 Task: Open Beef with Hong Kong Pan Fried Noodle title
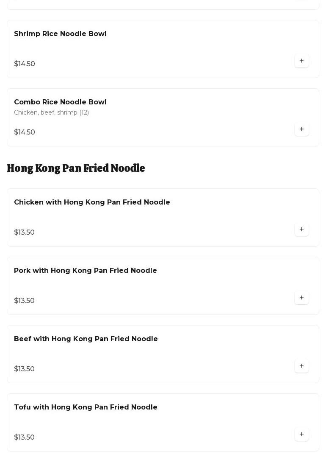[x=86, y=339]
